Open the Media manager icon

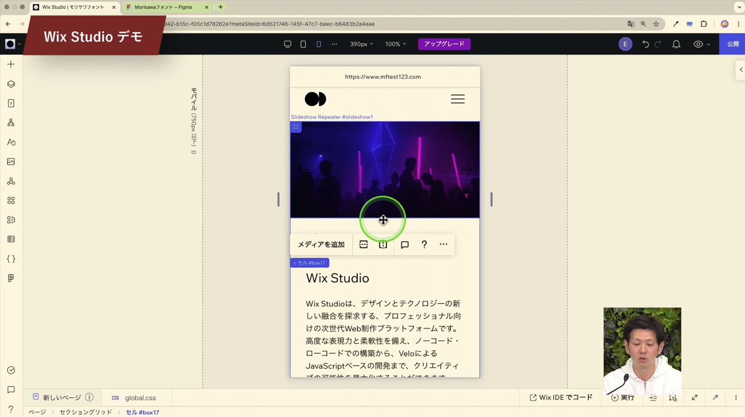tap(11, 161)
